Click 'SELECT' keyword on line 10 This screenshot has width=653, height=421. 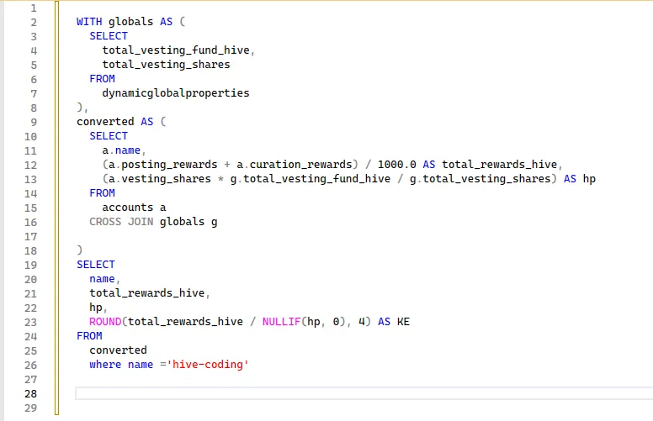tap(109, 136)
